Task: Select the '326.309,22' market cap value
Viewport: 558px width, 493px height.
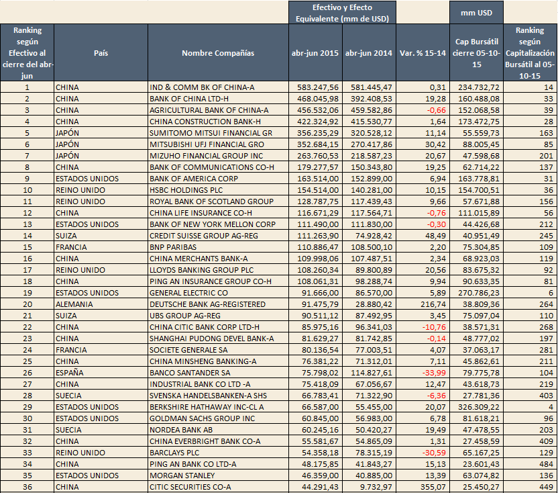Action: click(479, 407)
